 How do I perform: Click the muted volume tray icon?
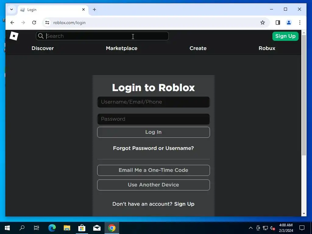pyautogui.click(x=272, y=228)
